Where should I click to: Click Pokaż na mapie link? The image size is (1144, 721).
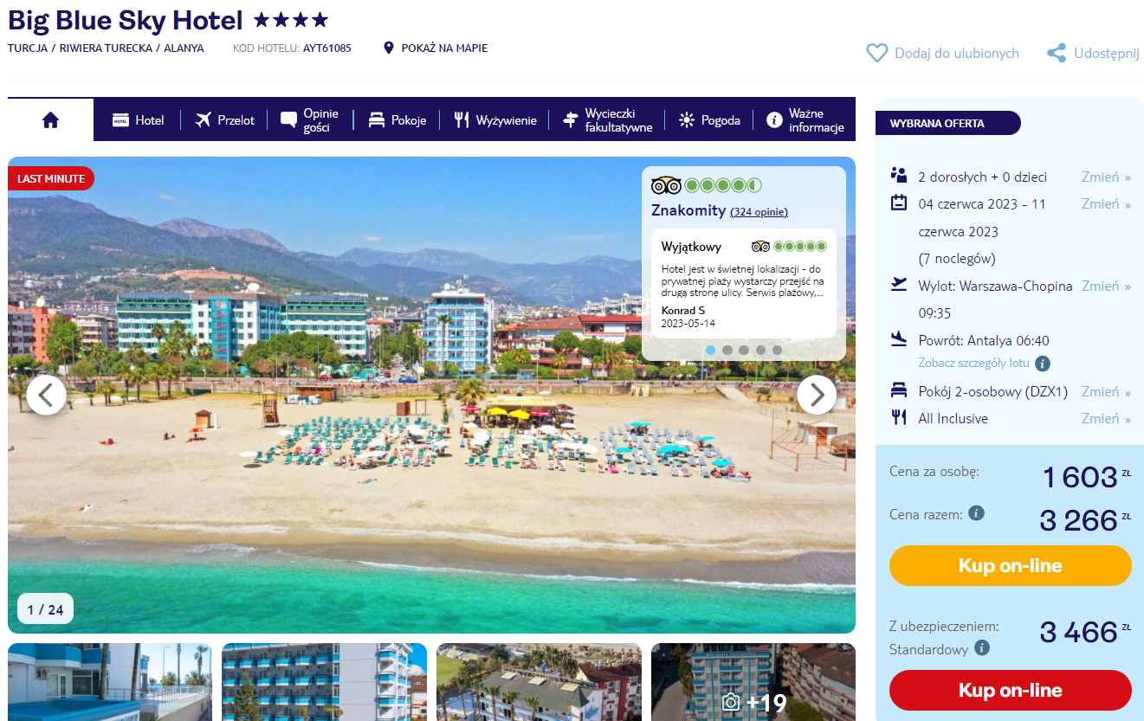(444, 48)
